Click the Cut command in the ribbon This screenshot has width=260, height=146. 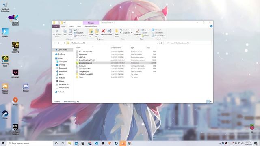[76, 30]
